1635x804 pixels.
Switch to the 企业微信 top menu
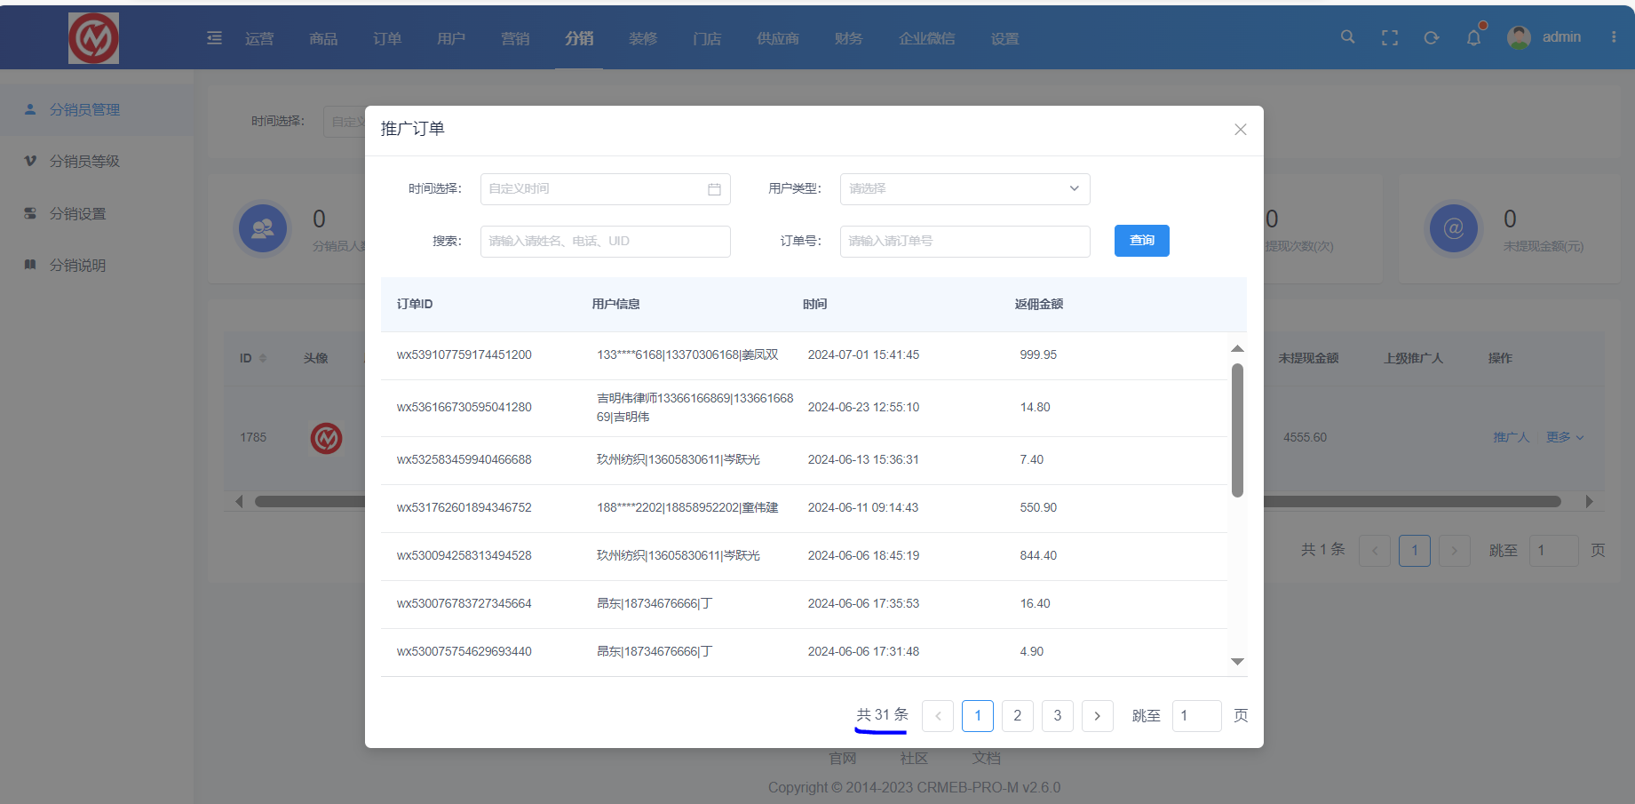(927, 38)
